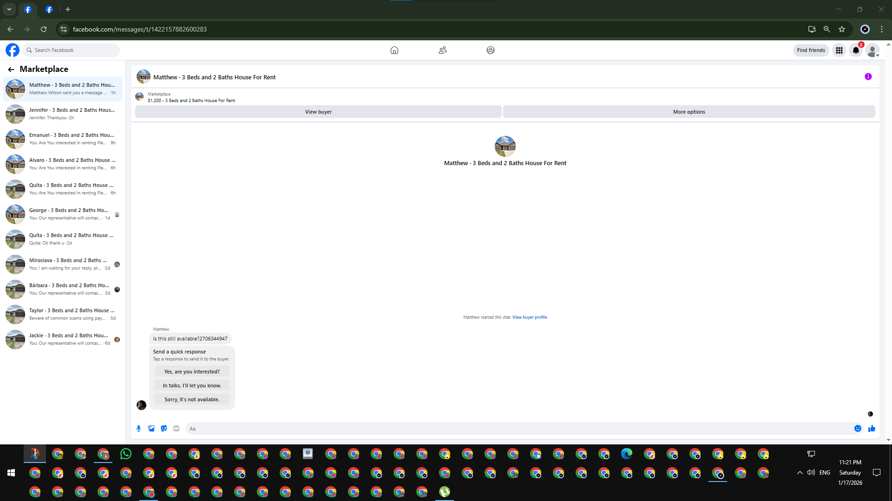Go to Facebook Home tab
Image resolution: width=892 pixels, height=501 pixels.
pos(394,50)
